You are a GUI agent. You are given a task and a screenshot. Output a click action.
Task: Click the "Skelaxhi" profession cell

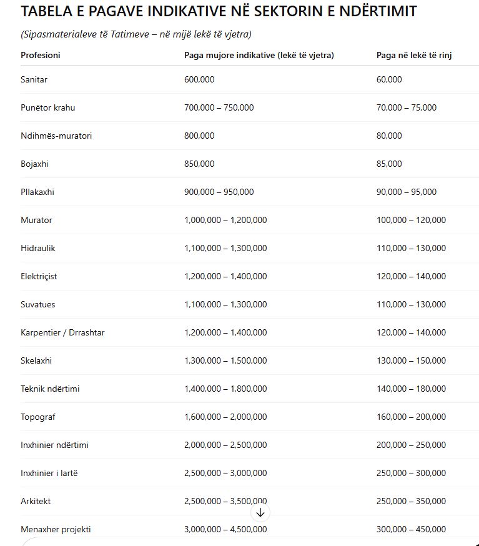coord(37,360)
